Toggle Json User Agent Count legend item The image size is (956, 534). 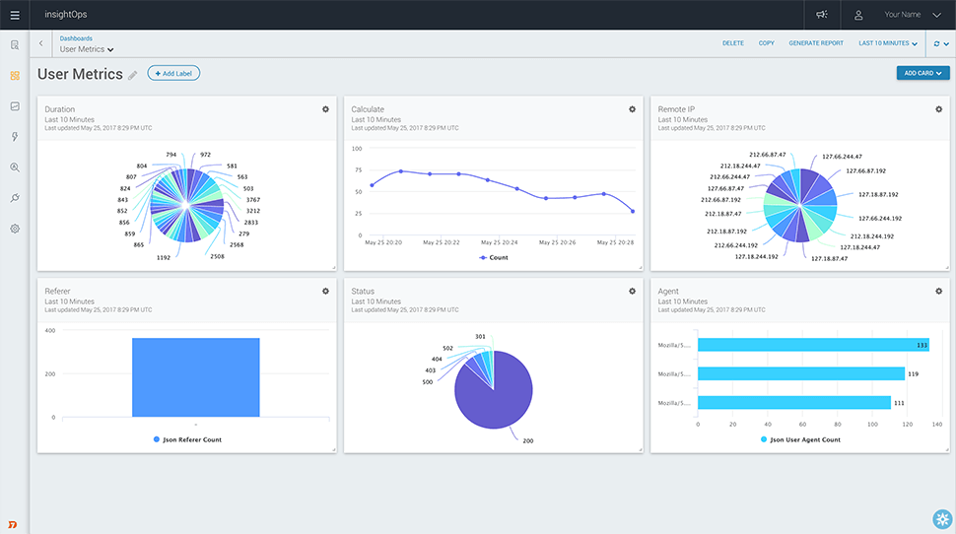[800, 439]
